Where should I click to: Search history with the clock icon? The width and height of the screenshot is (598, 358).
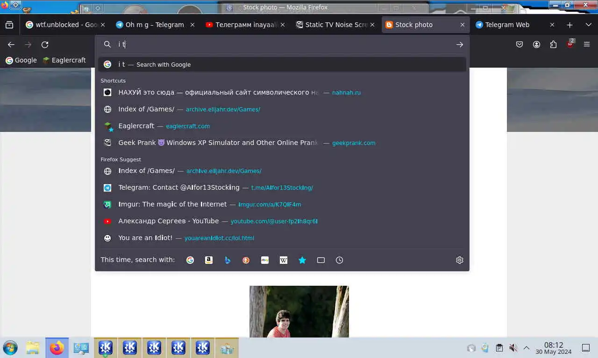point(340,260)
